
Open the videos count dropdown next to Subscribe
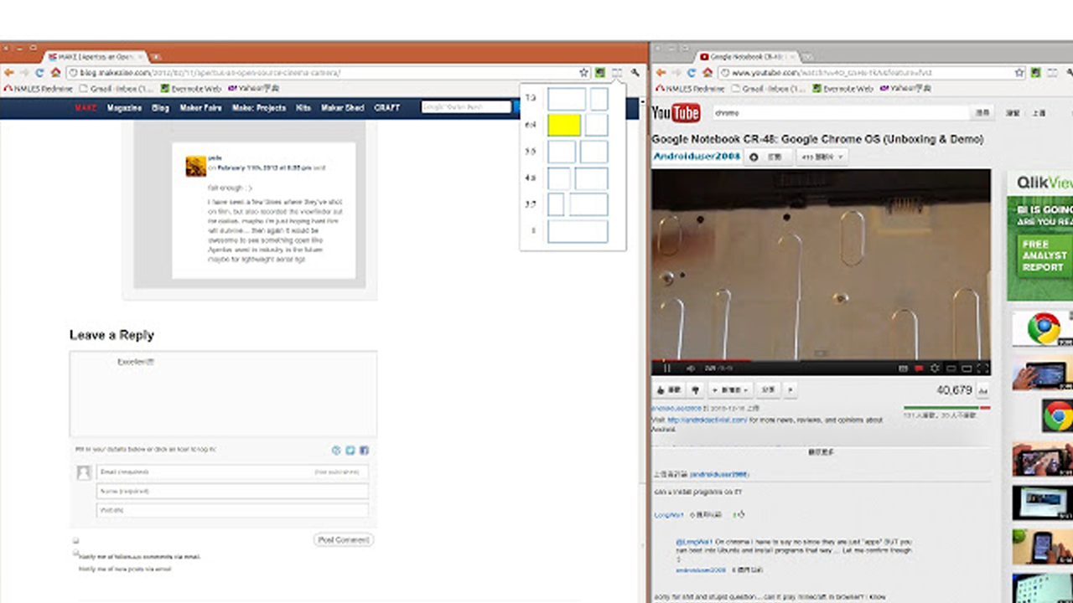tap(822, 157)
